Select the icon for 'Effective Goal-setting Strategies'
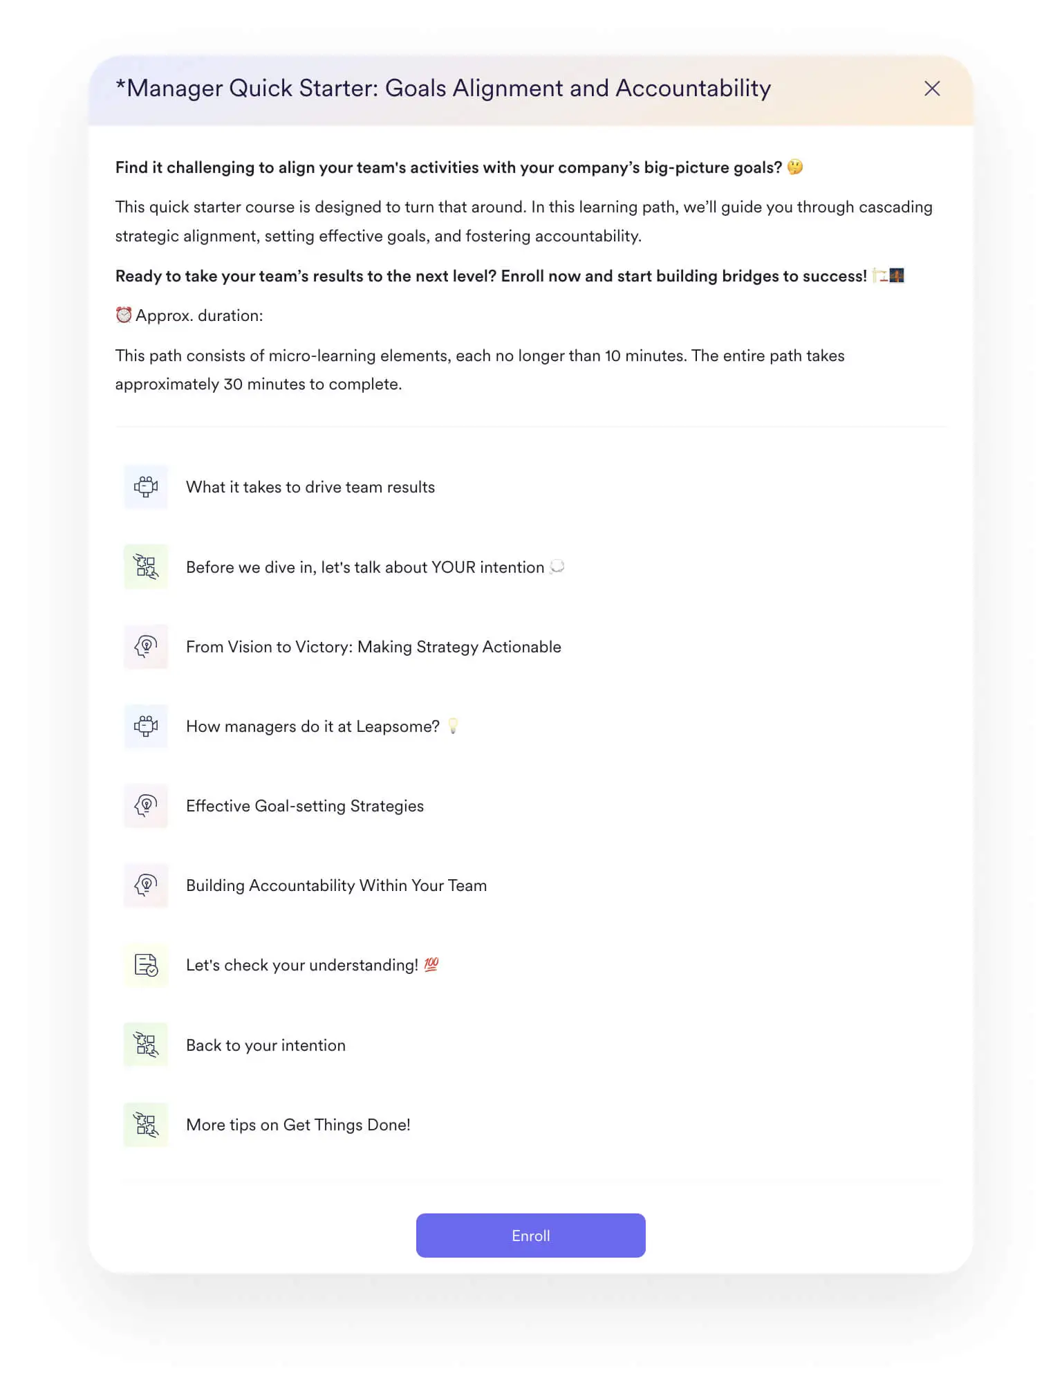The height and width of the screenshot is (1396, 1062). point(145,805)
